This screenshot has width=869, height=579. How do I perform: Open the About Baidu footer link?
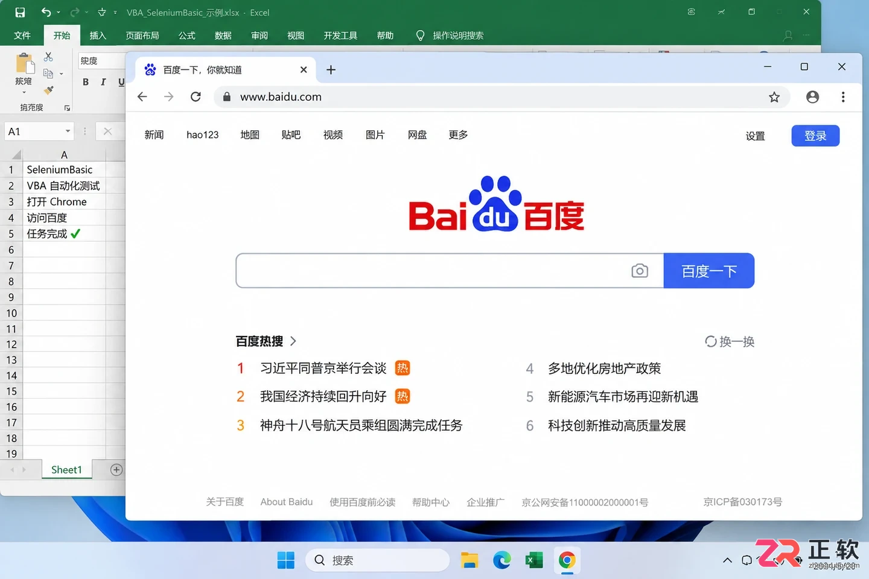tap(287, 502)
